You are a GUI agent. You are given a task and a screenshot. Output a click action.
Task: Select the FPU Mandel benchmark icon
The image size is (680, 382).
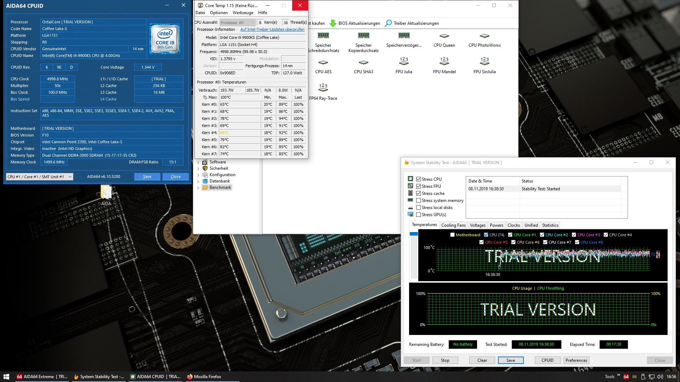click(x=444, y=62)
